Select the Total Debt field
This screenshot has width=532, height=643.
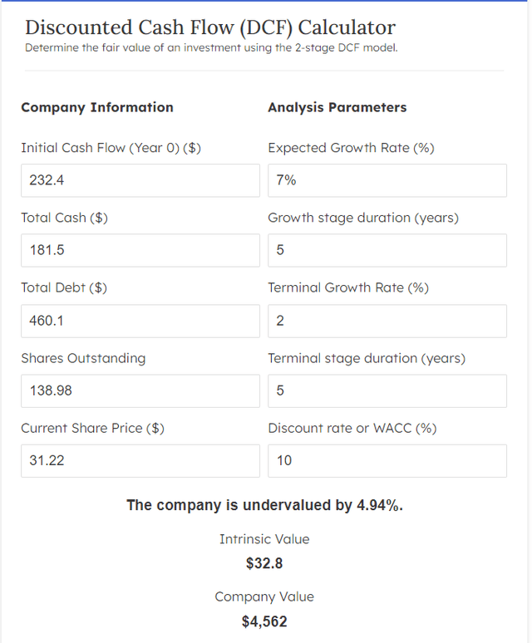tap(140, 321)
